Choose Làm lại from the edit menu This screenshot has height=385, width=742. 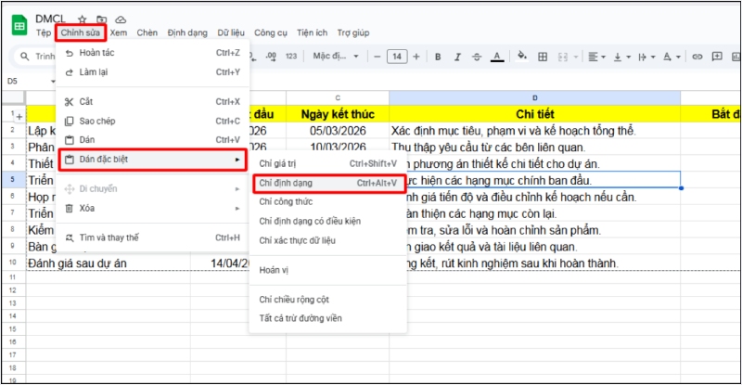coord(152,72)
